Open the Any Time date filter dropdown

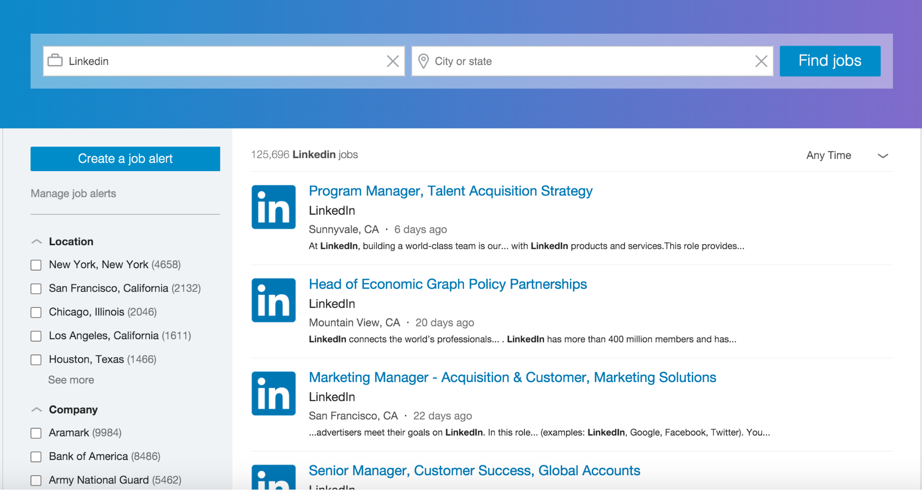(847, 155)
